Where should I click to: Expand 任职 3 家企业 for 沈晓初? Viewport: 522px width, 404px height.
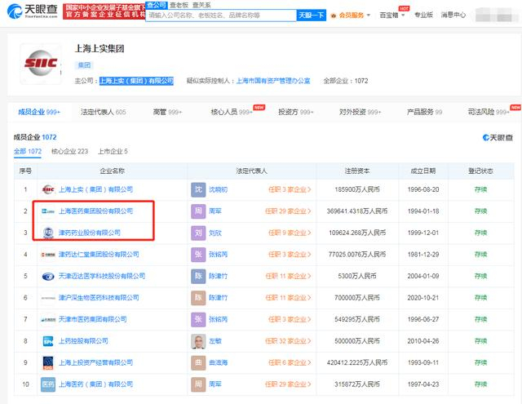coord(290,189)
